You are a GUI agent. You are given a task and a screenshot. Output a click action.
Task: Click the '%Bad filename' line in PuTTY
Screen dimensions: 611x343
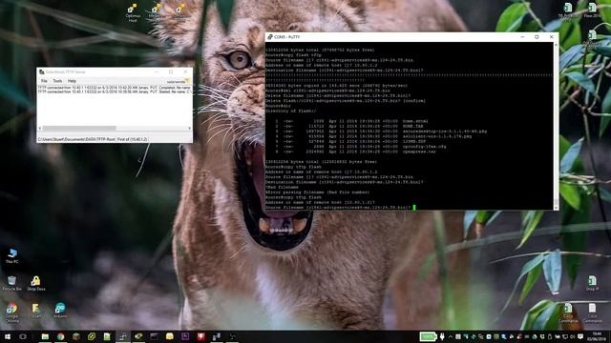coord(283,187)
